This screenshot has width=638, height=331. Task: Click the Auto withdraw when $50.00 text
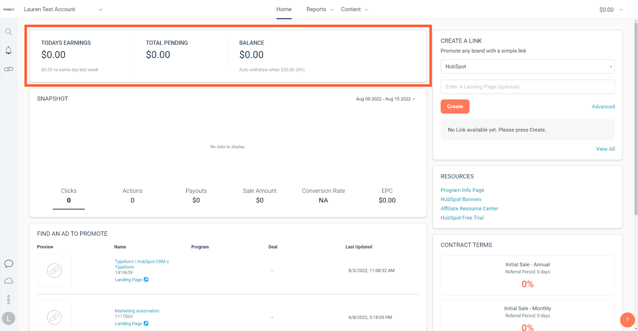[272, 70]
